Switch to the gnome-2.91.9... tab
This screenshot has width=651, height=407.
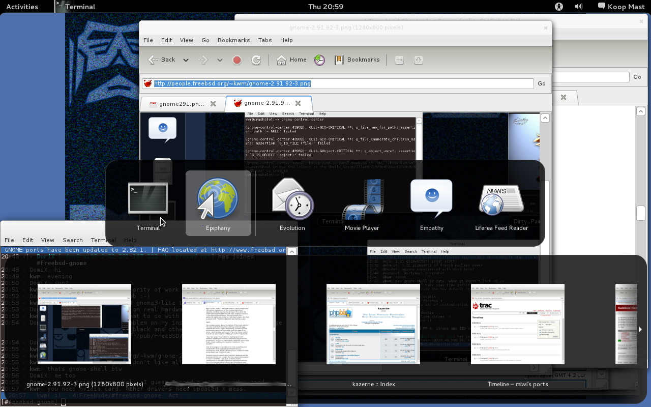(268, 104)
